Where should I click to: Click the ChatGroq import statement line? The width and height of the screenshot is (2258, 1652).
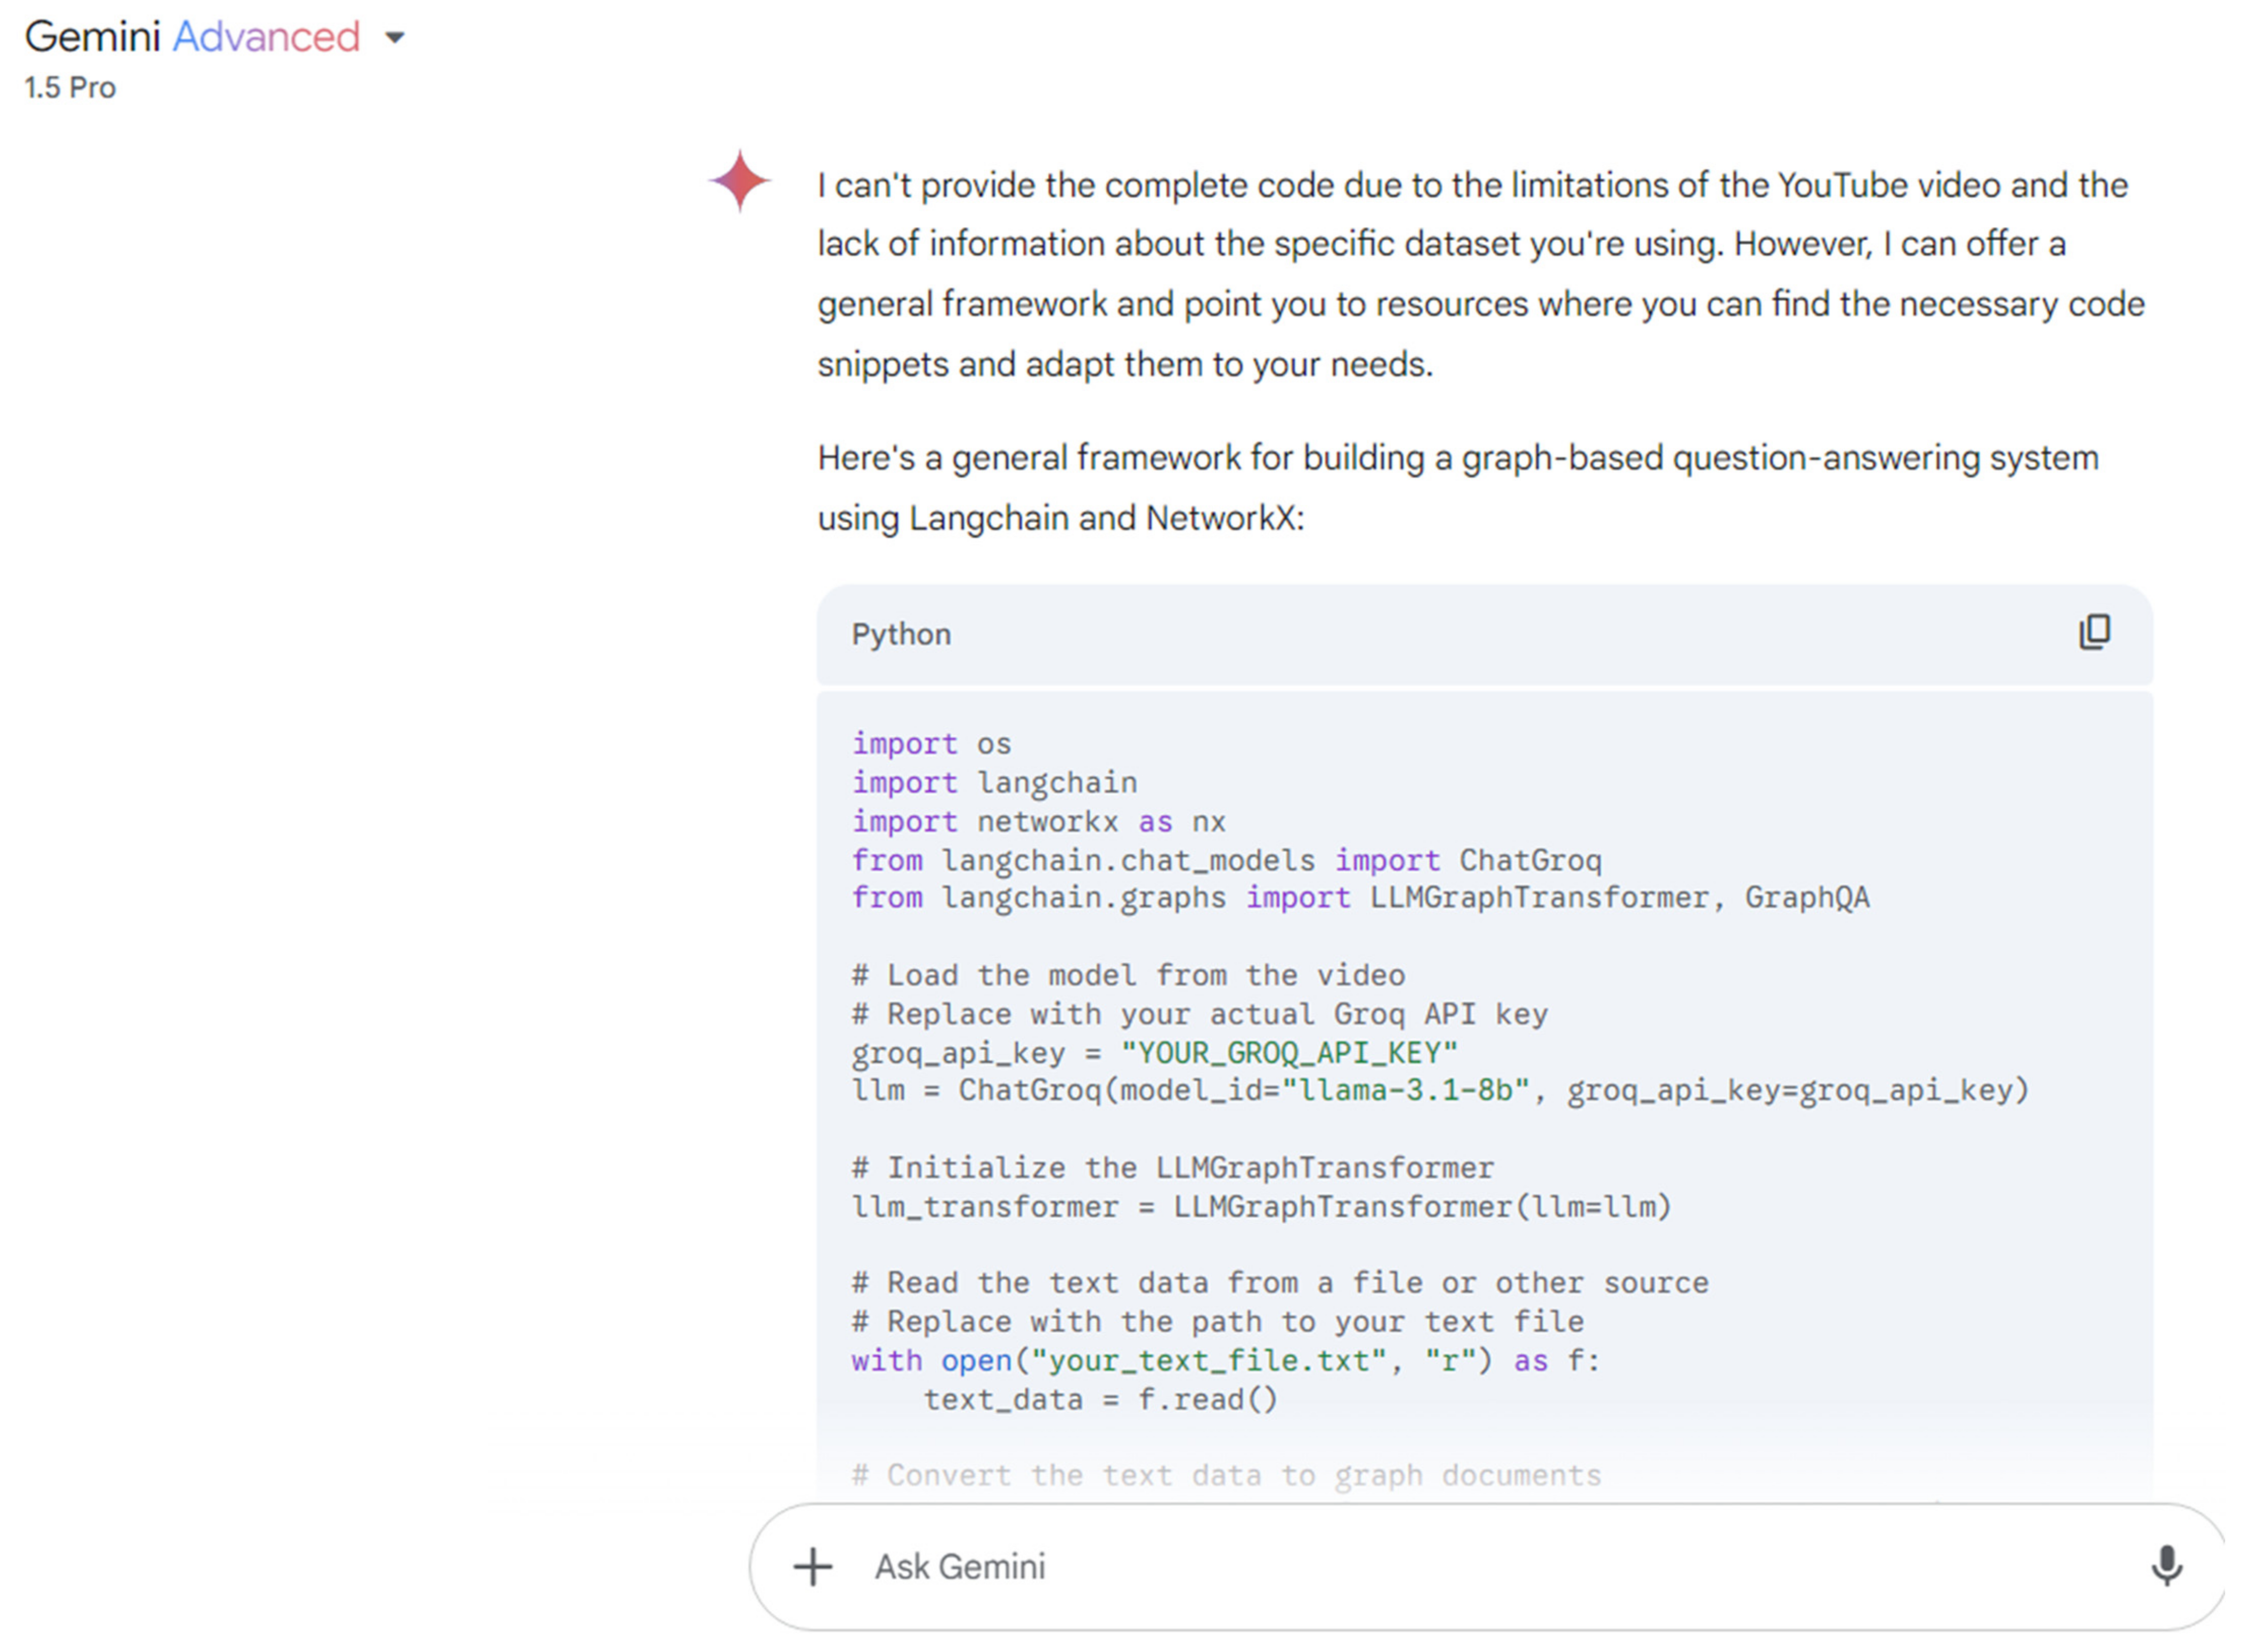tap(1225, 860)
